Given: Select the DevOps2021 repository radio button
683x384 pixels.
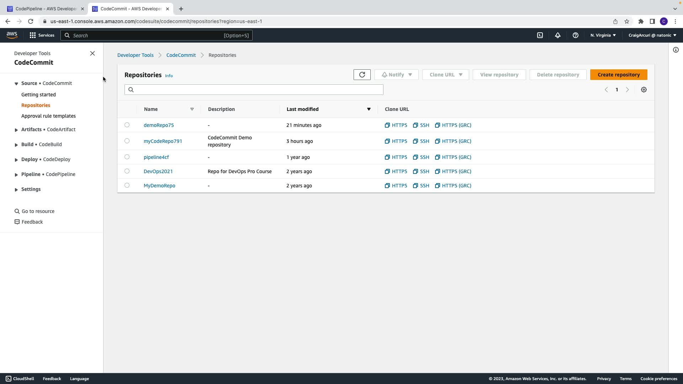Looking at the screenshot, I should tap(127, 171).
